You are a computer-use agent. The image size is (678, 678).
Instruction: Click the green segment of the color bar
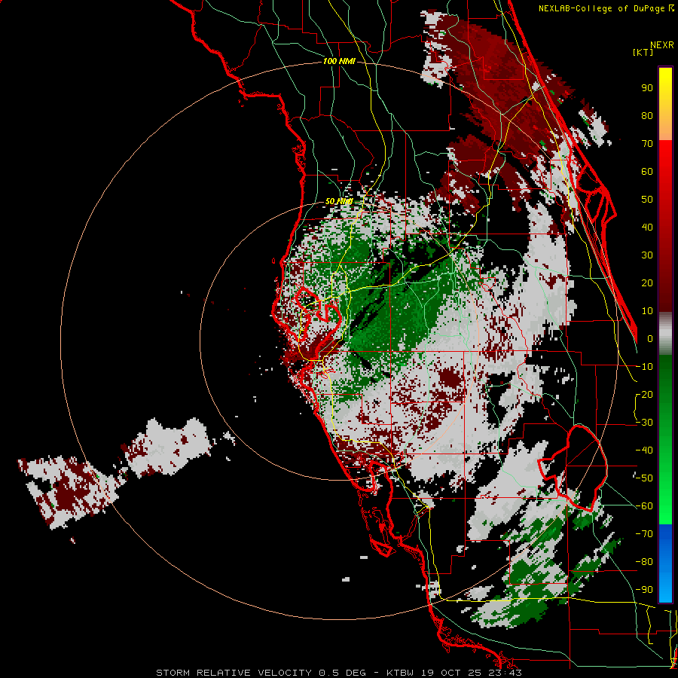click(x=665, y=439)
